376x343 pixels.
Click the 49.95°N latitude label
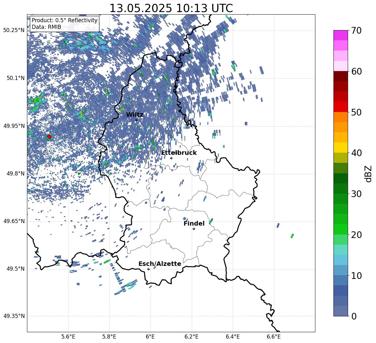tap(14, 126)
